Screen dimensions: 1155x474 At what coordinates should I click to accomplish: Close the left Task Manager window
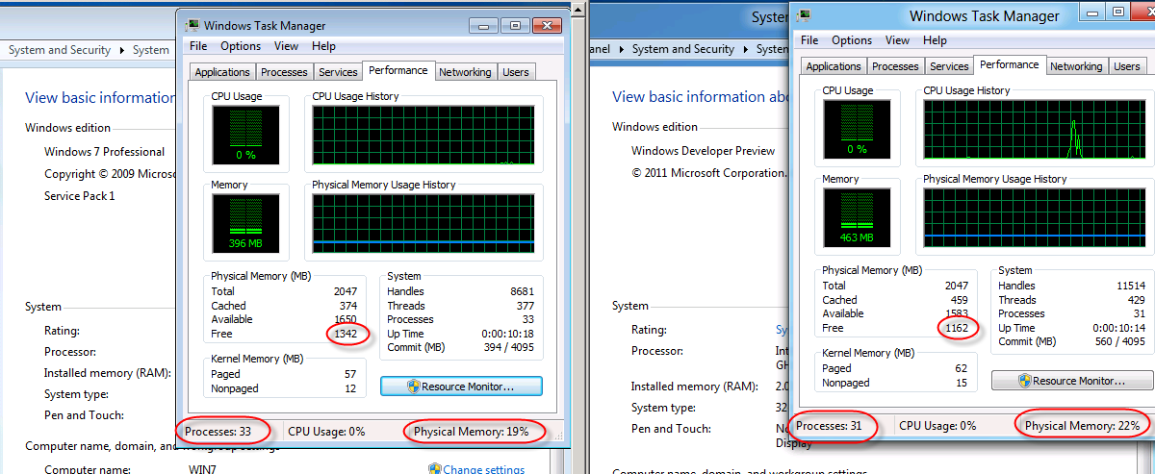(x=550, y=25)
